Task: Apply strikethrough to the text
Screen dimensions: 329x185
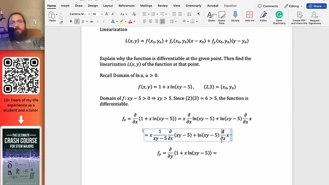Action: click(91, 21)
